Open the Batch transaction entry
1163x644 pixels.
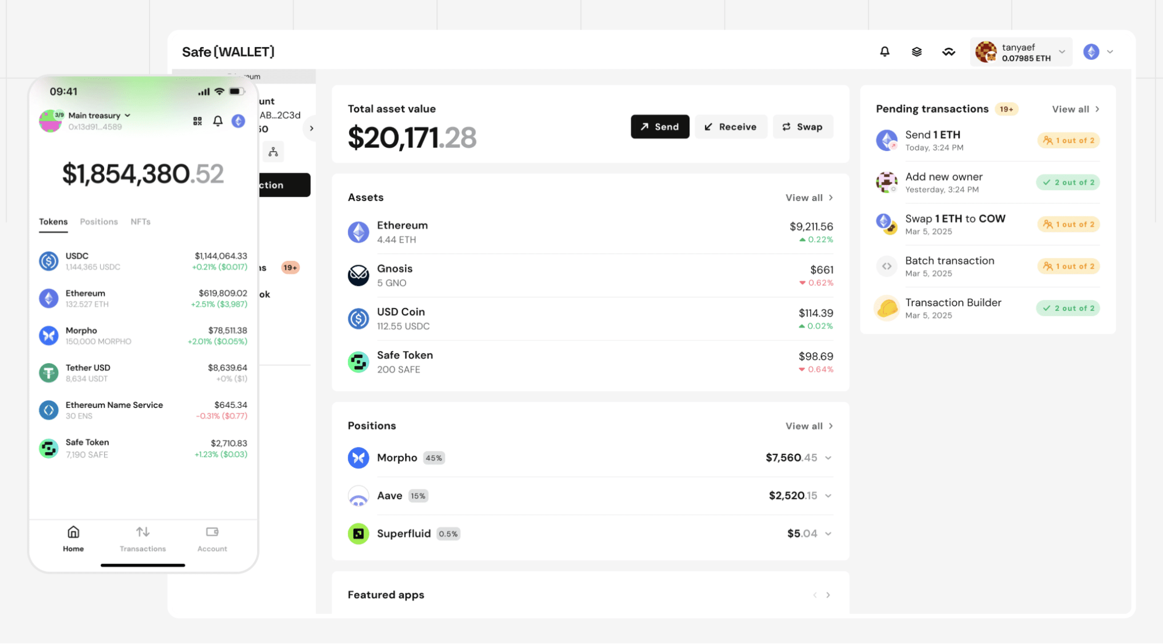tap(987, 266)
